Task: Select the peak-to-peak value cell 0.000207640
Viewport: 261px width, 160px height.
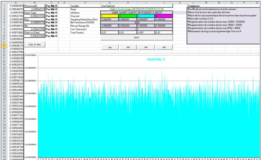Action: tap(35, 36)
